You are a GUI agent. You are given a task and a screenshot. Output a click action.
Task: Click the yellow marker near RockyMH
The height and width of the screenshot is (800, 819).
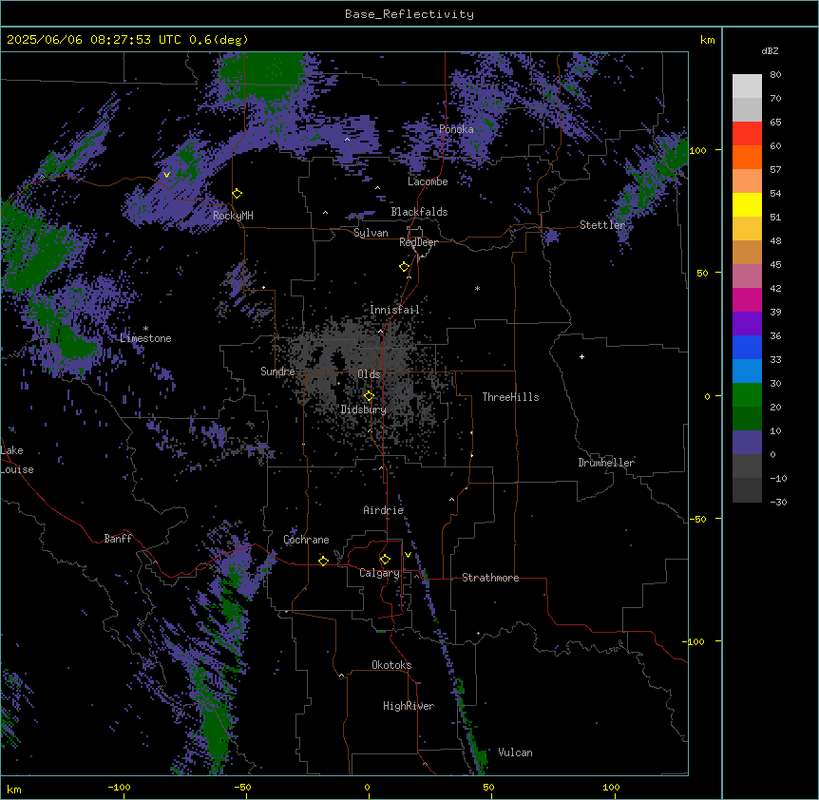[x=238, y=194]
